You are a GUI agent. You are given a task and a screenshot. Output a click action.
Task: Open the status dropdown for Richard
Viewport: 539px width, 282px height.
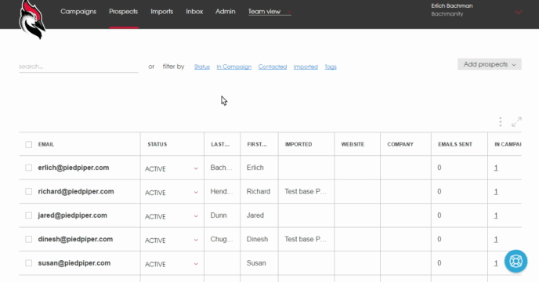(196, 192)
